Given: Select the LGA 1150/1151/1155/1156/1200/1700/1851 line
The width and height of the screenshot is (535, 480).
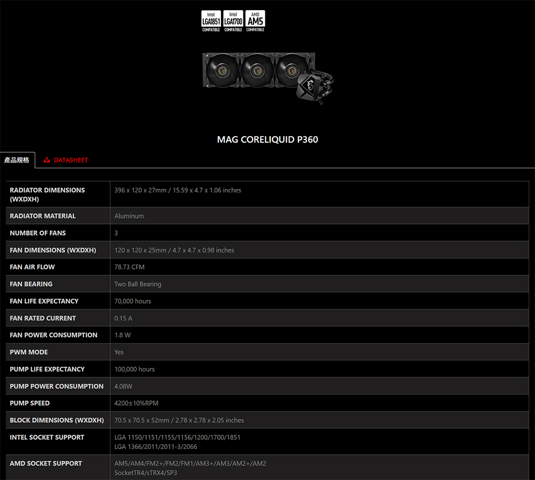Looking at the screenshot, I should pos(177,437).
